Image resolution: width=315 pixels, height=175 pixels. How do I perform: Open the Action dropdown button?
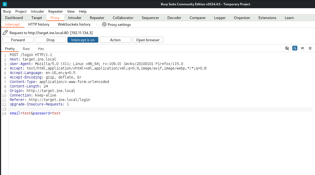(x=115, y=40)
